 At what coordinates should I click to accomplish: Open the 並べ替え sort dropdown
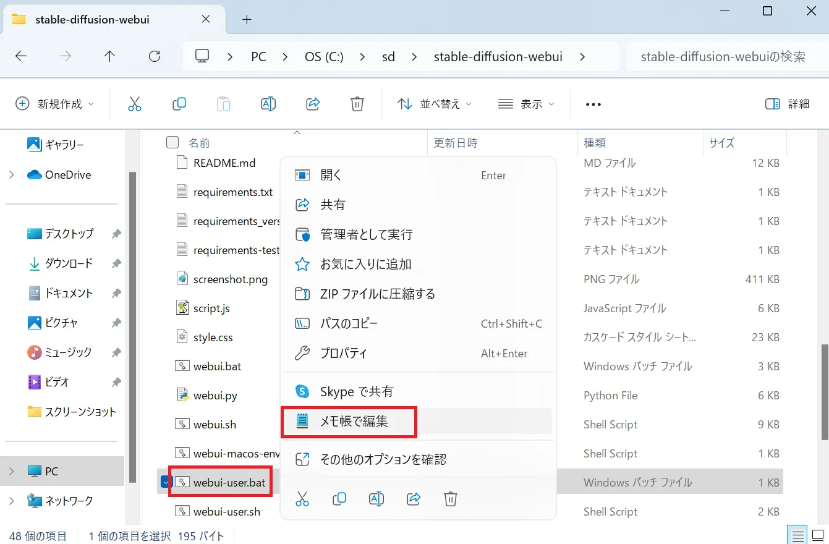[x=435, y=104]
